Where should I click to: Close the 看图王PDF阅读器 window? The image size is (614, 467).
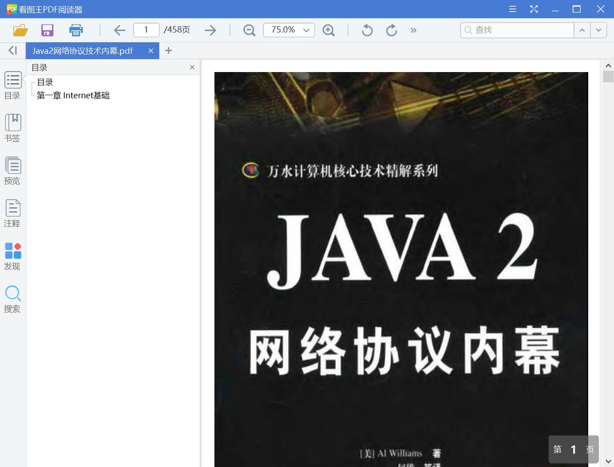point(601,9)
